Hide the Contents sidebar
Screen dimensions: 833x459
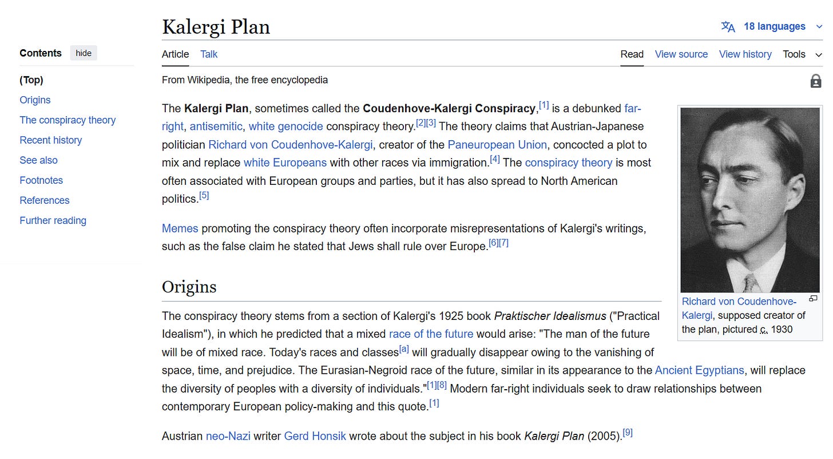tap(84, 53)
